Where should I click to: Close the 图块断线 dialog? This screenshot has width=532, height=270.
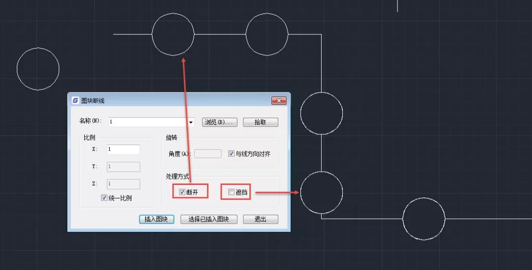[279, 100]
